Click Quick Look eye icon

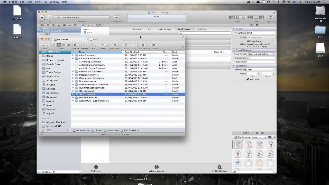(x=153, y=45)
